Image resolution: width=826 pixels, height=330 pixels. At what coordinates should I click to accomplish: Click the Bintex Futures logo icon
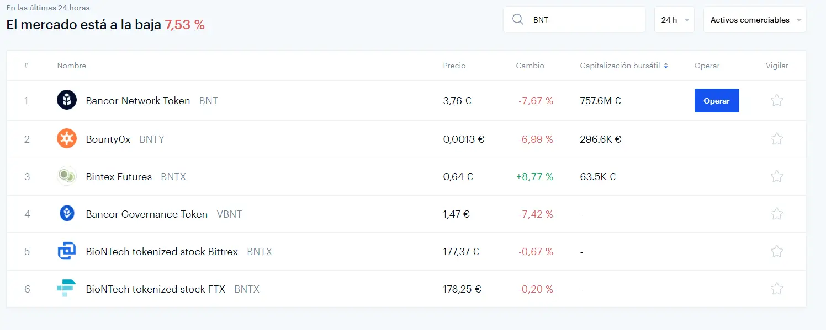click(x=67, y=176)
